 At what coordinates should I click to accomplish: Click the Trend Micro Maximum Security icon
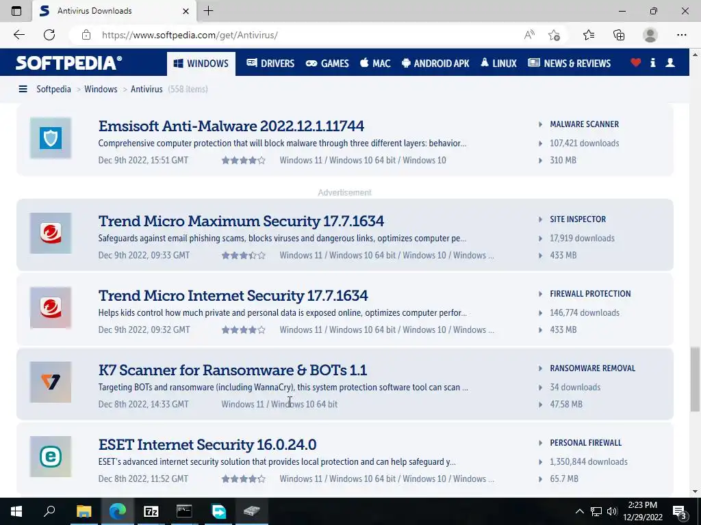[51, 233]
